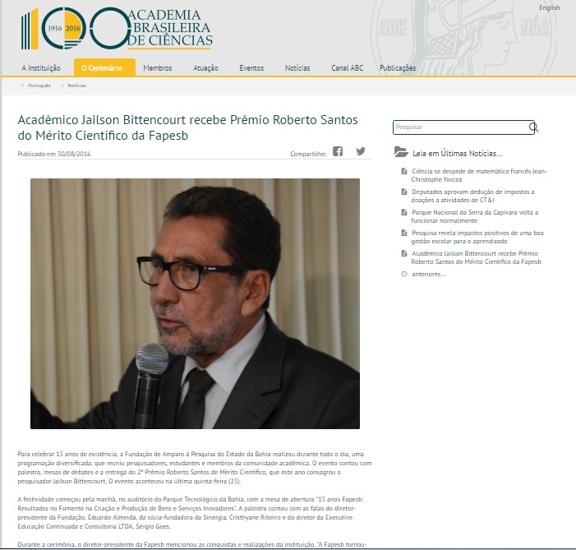Select the O Centenário tab

(x=104, y=67)
